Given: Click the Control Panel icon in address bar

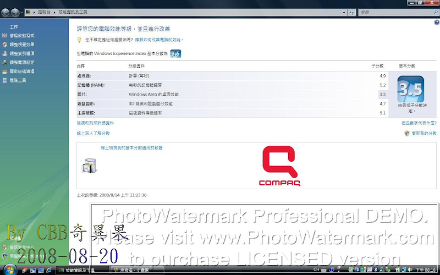Looking at the screenshot, I should click(28, 12).
